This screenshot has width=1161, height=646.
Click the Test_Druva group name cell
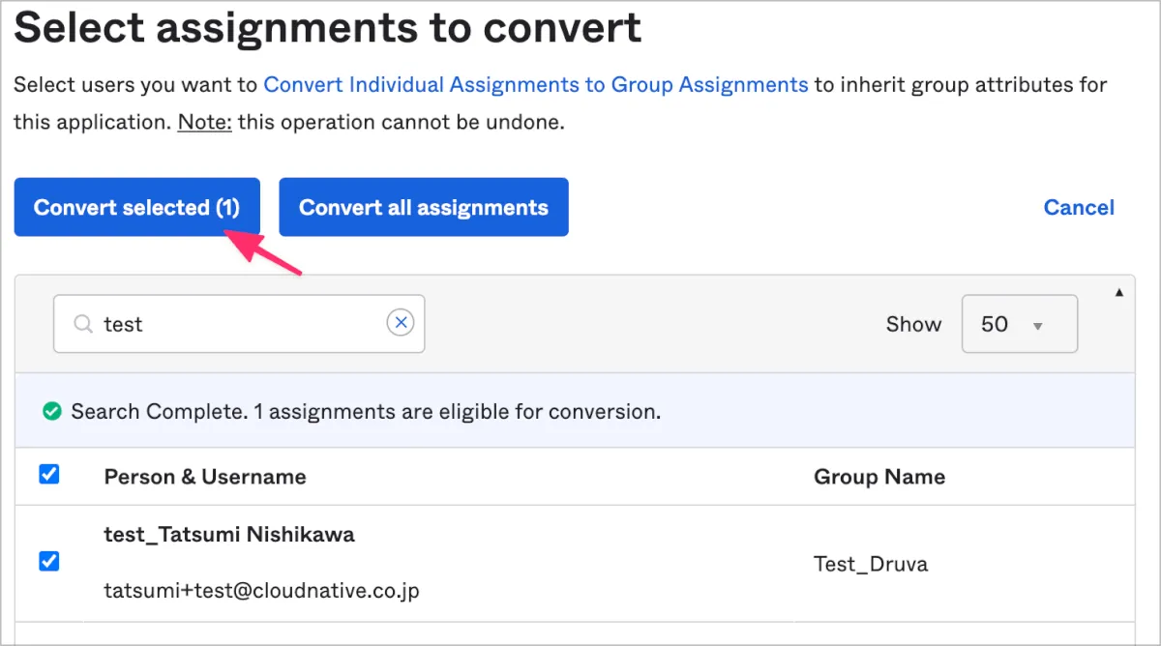coord(870,564)
